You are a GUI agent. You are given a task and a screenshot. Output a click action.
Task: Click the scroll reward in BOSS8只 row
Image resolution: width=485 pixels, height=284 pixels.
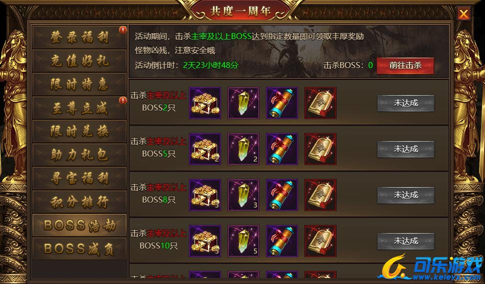282,195
